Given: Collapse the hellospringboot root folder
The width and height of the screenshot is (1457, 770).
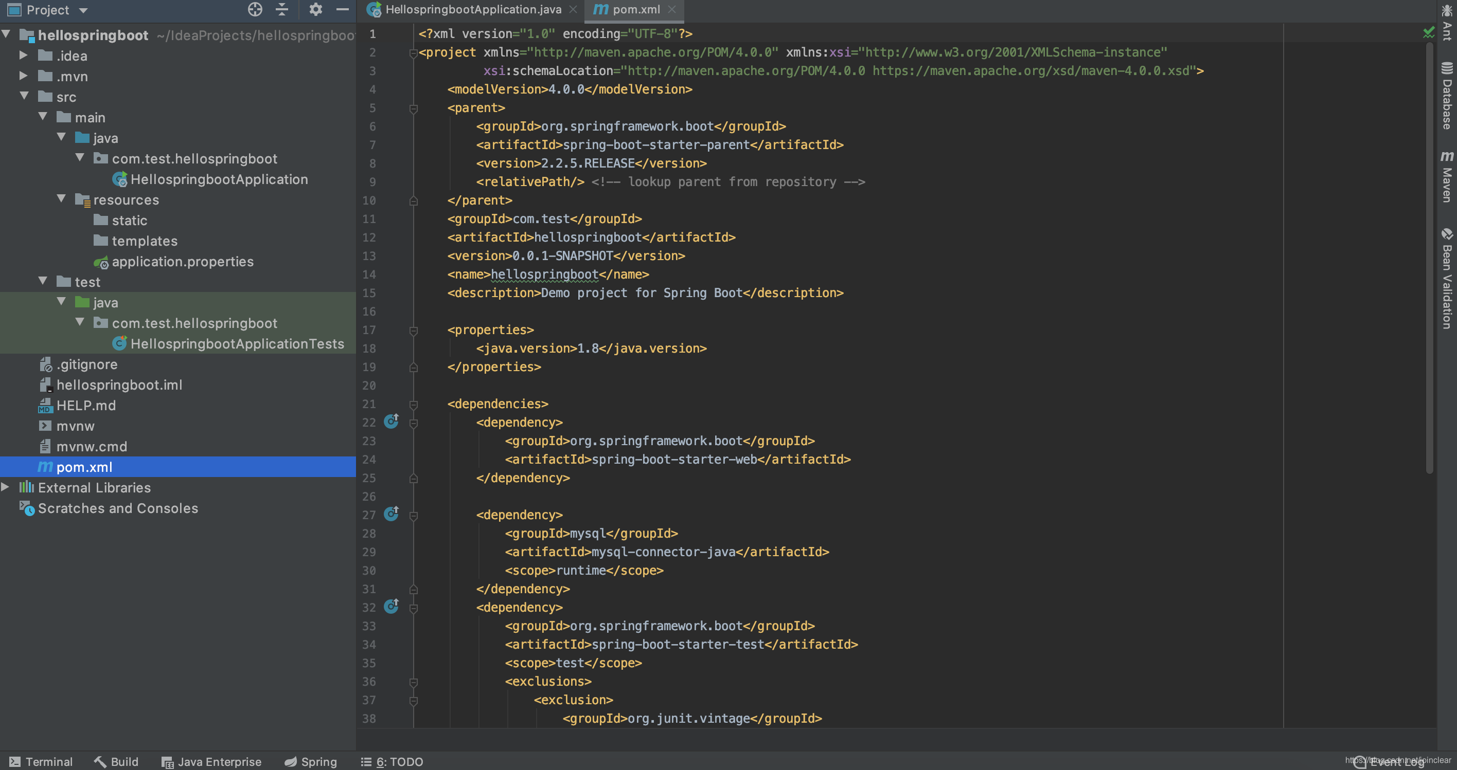Looking at the screenshot, I should (6, 34).
